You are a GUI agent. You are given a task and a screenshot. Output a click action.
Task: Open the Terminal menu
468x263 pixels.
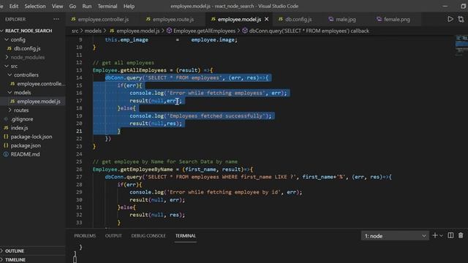107,6
